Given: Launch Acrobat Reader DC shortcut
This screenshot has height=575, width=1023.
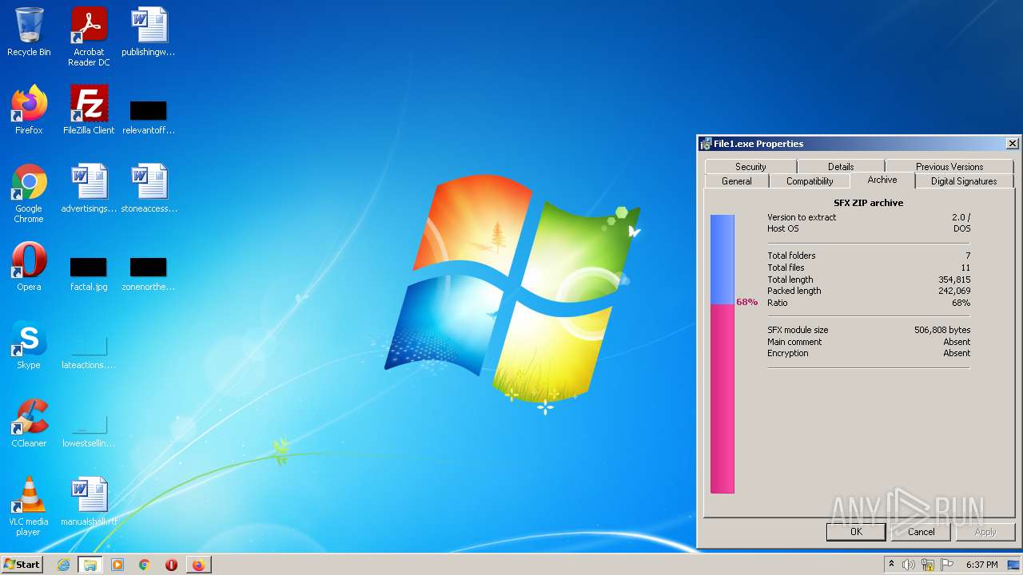Looking at the screenshot, I should tap(89, 37).
